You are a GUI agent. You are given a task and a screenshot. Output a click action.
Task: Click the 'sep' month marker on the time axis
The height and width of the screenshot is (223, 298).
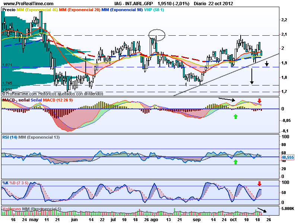pyautogui.click(x=196, y=220)
